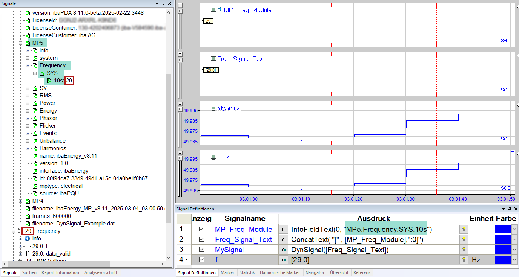Click the yellow help icon in row f

tap(463, 260)
